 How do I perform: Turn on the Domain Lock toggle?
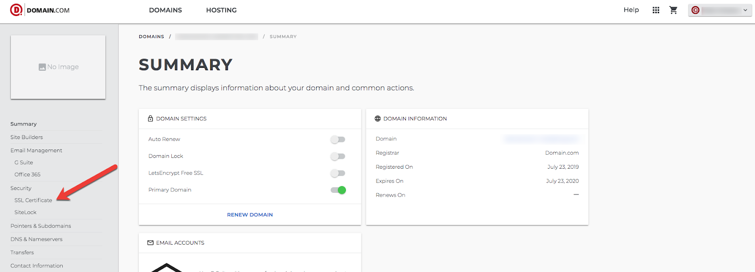coord(338,157)
